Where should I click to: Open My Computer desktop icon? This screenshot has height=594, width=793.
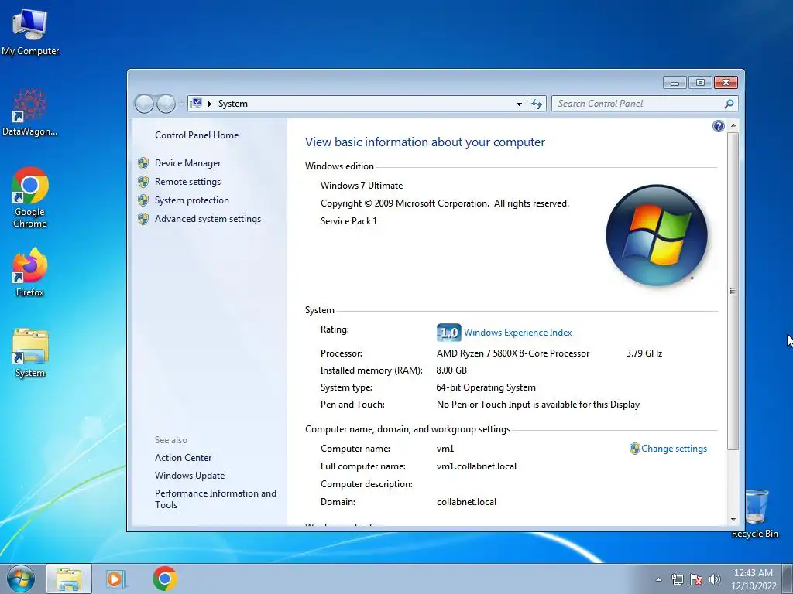coord(30,32)
